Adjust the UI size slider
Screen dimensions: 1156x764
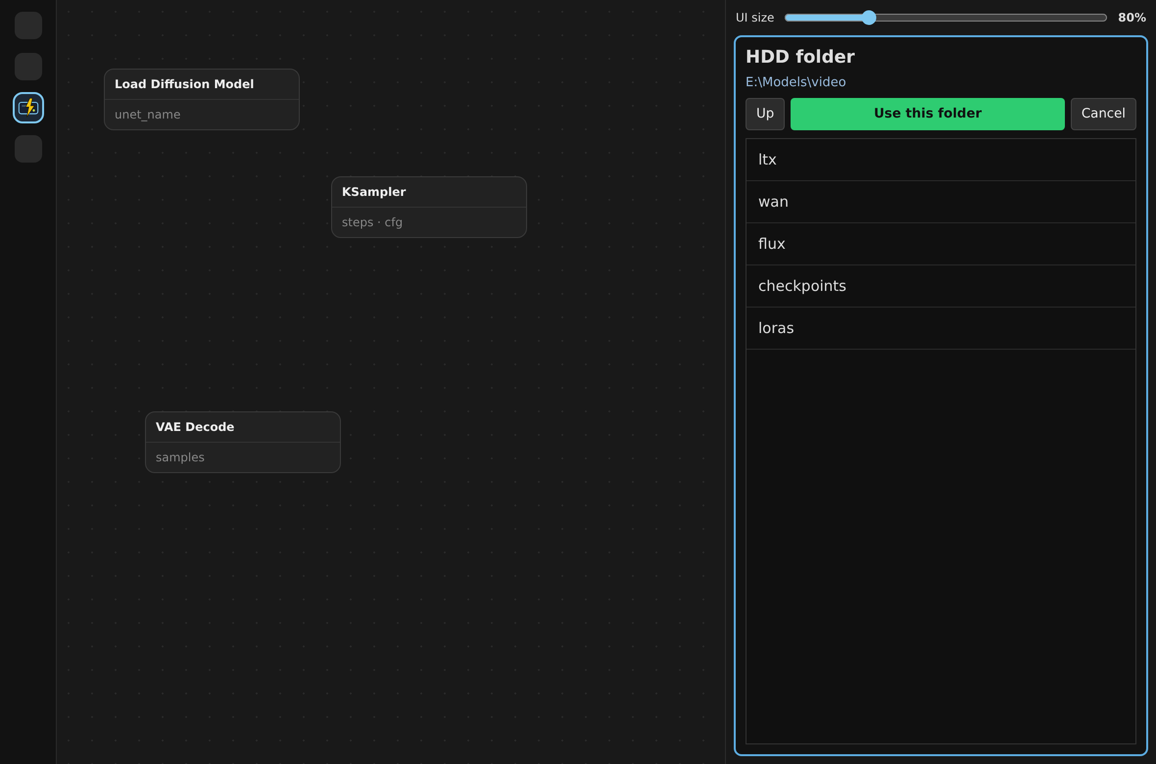click(945, 18)
